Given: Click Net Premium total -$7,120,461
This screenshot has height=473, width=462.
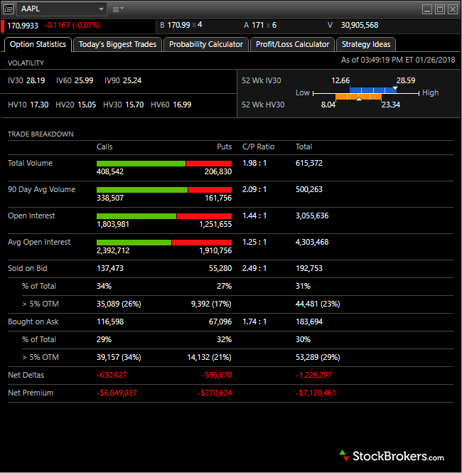Looking at the screenshot, I should click(x=316, y=393).
